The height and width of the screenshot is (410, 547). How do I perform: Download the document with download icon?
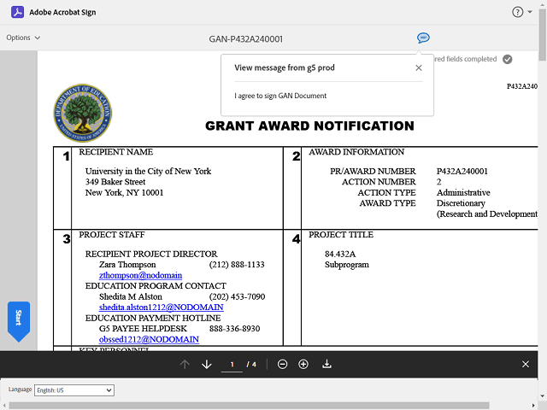click(x=326, y=365)
